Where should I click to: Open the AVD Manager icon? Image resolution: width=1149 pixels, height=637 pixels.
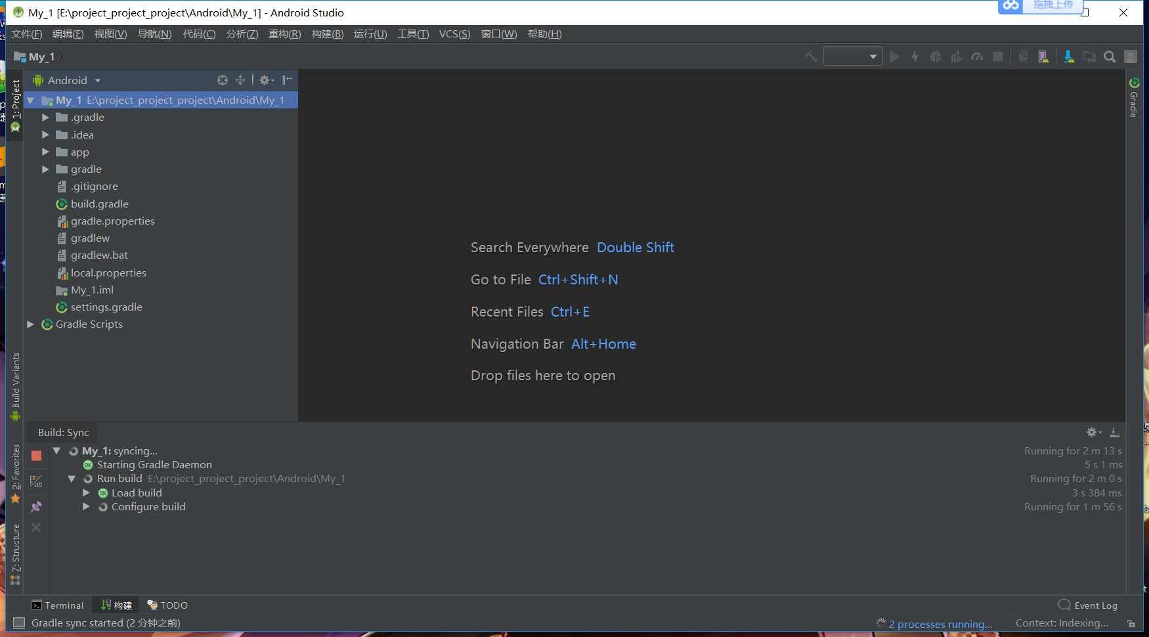point(1043,57)
